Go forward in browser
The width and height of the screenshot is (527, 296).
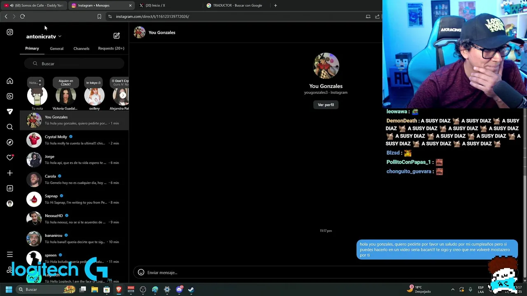[x=14, y=16]
